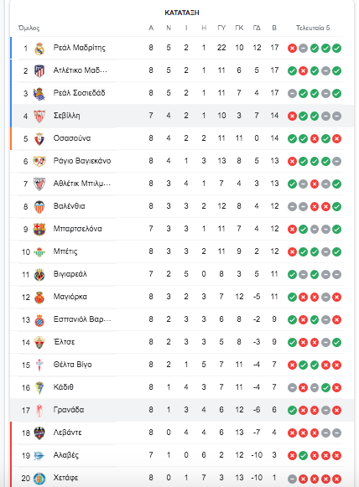The image size is (359, 487).
Task: Click the Alavés crest icon
Action: 39,456
